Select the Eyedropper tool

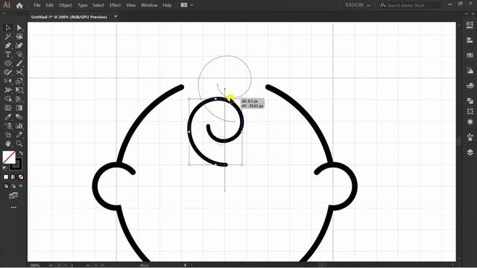click(8, 117)
